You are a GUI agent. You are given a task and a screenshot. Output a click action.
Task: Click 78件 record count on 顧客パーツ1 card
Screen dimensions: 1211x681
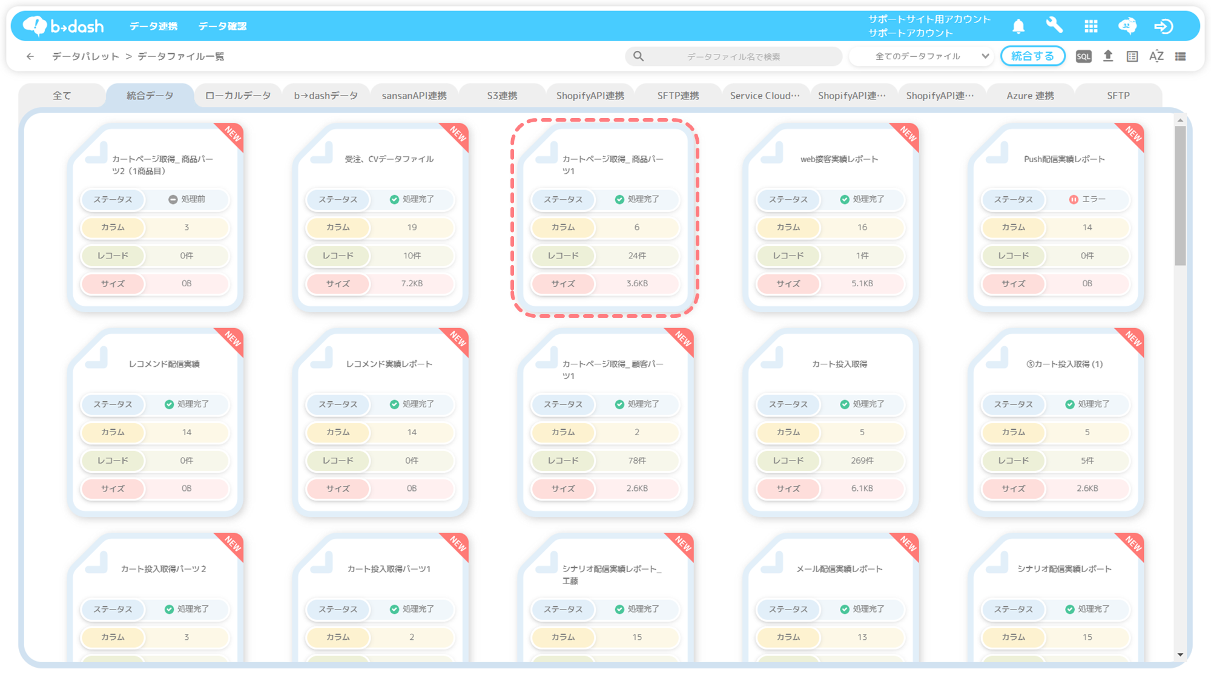click(x=637, y=461)
